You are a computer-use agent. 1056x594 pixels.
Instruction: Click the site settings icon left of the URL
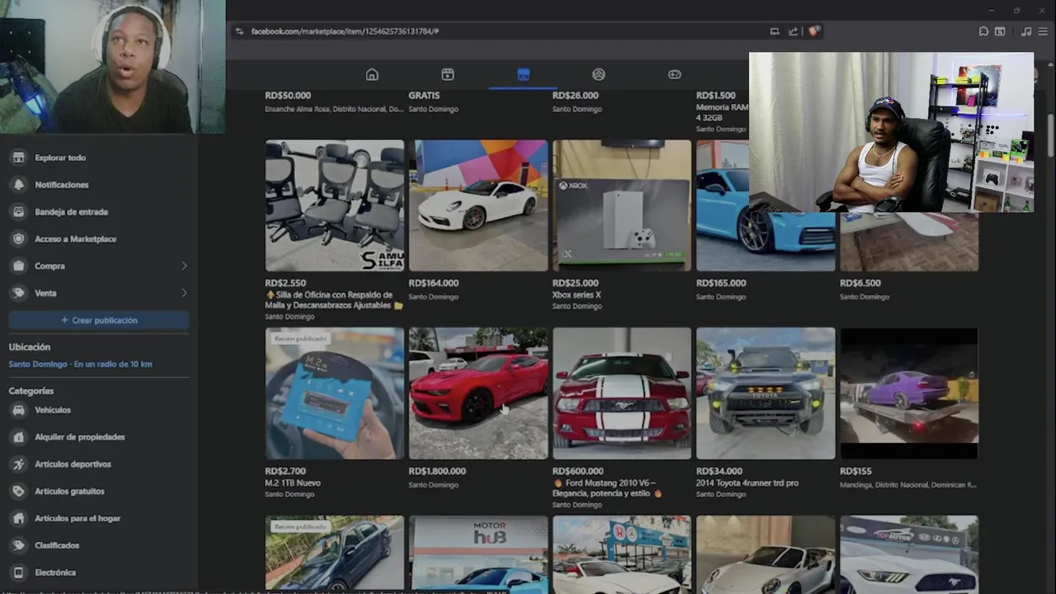point(239,31)
